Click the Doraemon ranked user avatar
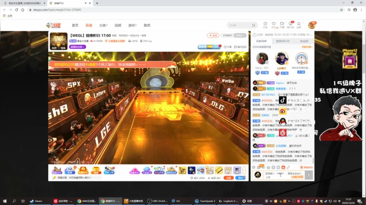The width and height of the screenshot is (366, 205). pyautogui.click(x=301, y=58)
